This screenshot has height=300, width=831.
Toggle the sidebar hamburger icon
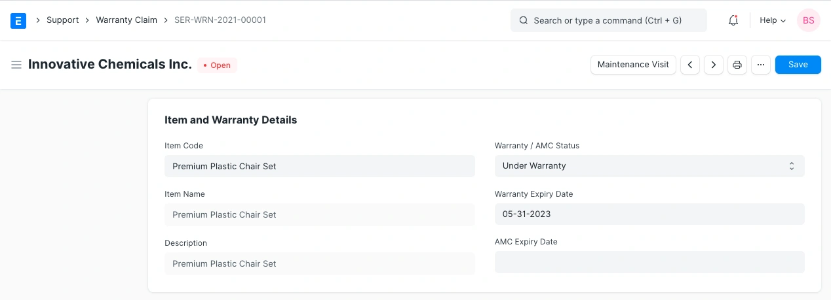16,65
